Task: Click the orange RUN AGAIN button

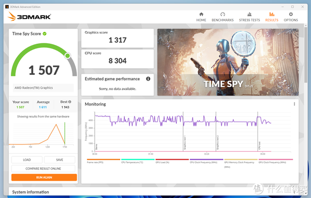Action: tap(44, 177)
